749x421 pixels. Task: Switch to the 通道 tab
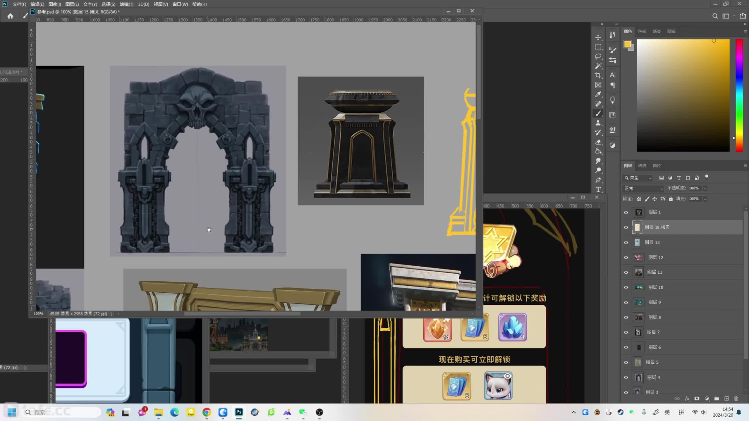[x=642, y=165]
